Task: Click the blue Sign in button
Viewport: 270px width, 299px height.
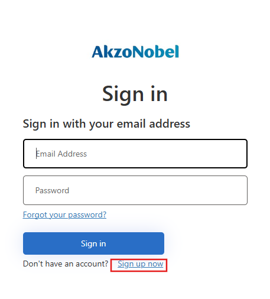Action: 93,243
